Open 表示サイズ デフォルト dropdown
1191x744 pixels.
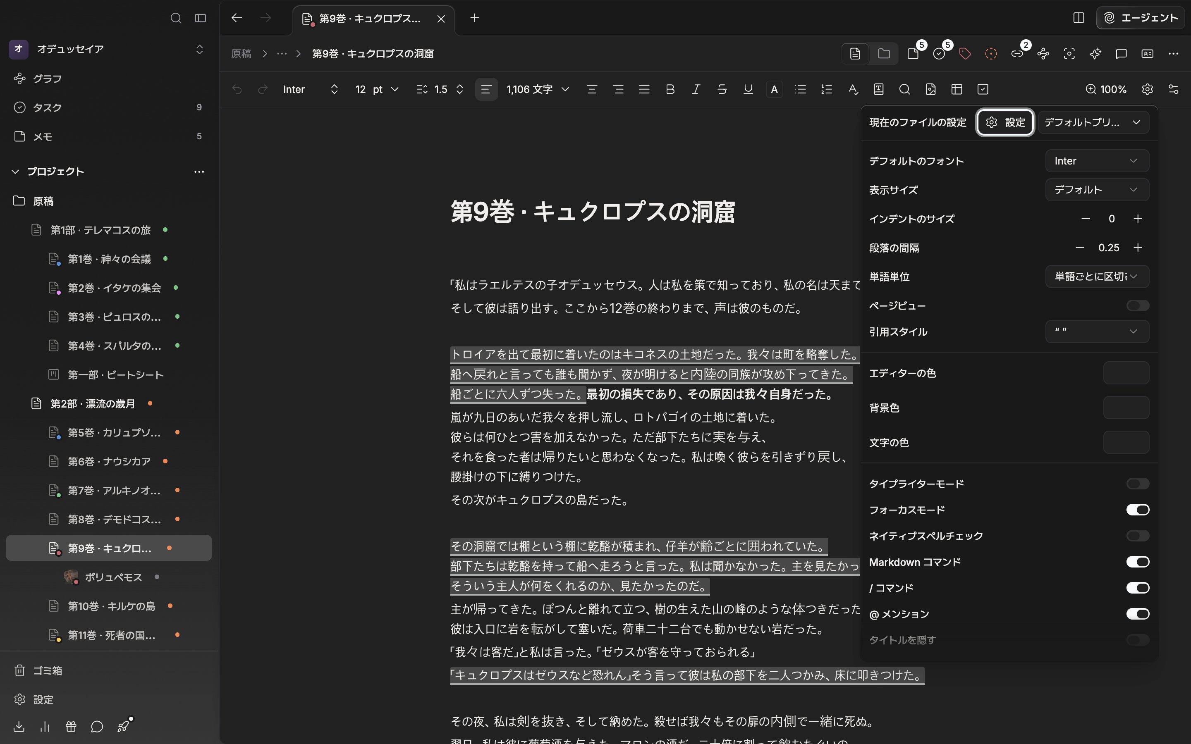pos(1097,189)
